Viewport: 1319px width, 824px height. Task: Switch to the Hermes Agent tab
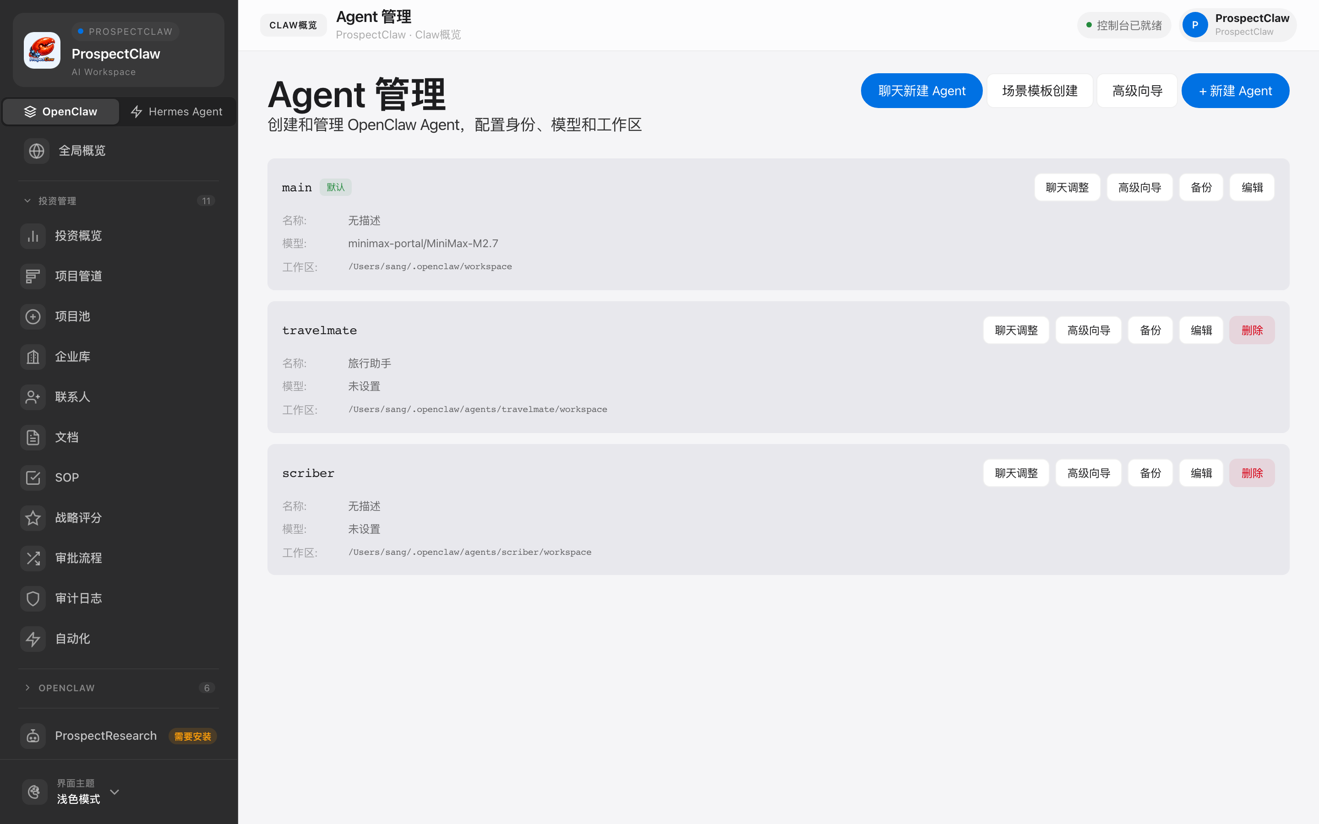click(177, 112)
